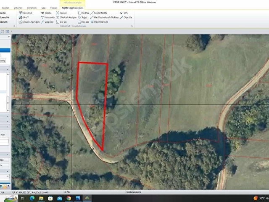The height and width of the screenshot is (202, 269).
Task: Activate the Teğet tangent tool
Action: tap(82, 17)
